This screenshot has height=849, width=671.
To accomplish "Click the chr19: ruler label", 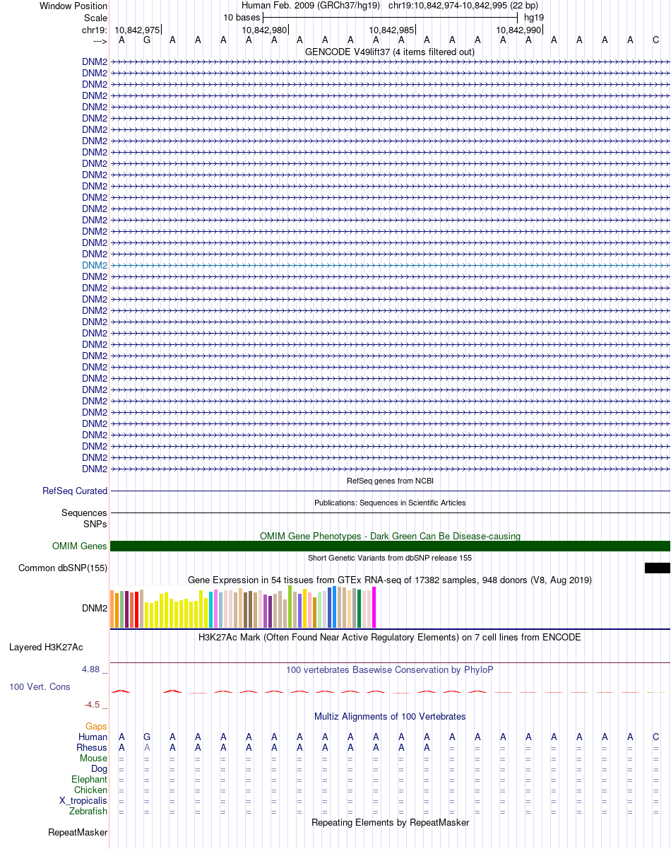I will point(95,30).
